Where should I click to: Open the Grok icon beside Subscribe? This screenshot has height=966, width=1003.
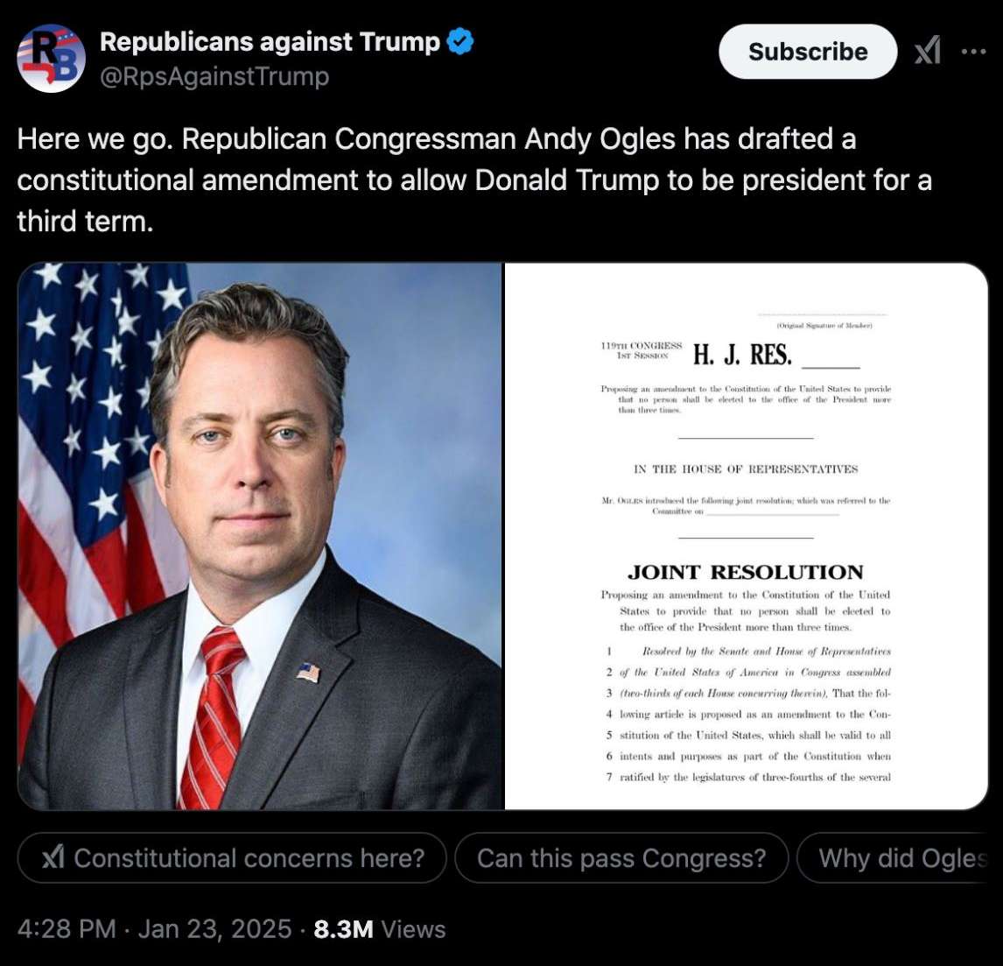(928, 51)
